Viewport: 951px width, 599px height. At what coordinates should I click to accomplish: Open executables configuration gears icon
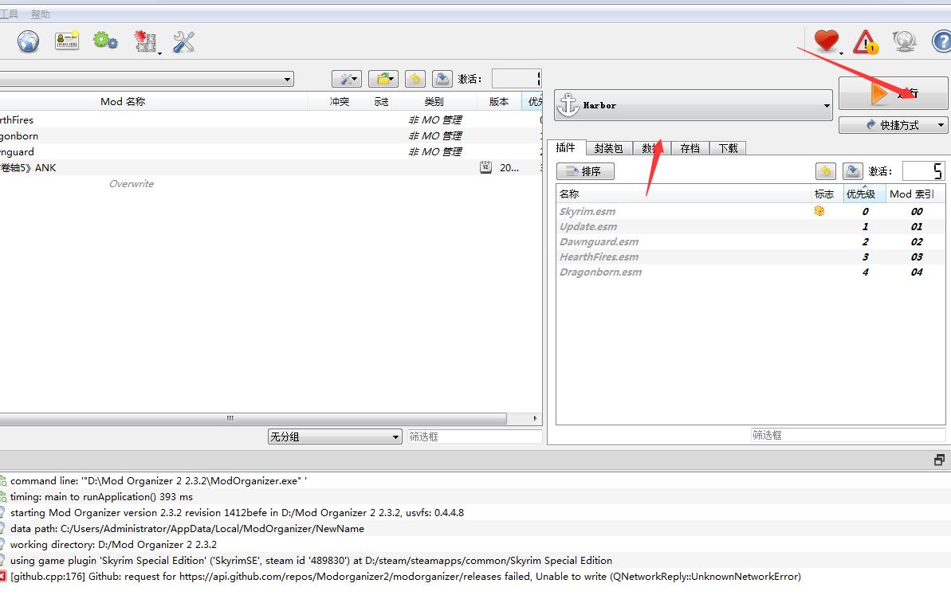[105, 41]
